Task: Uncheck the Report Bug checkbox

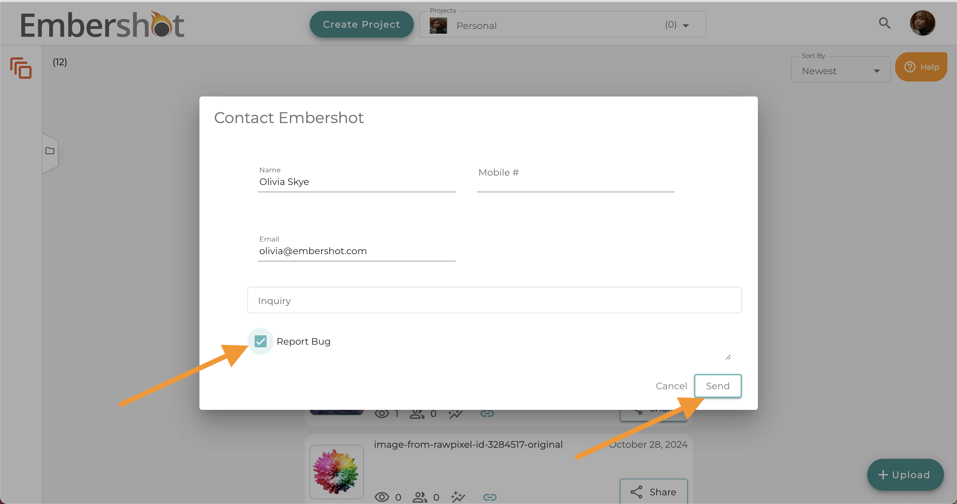Action: tap(260, 341)
